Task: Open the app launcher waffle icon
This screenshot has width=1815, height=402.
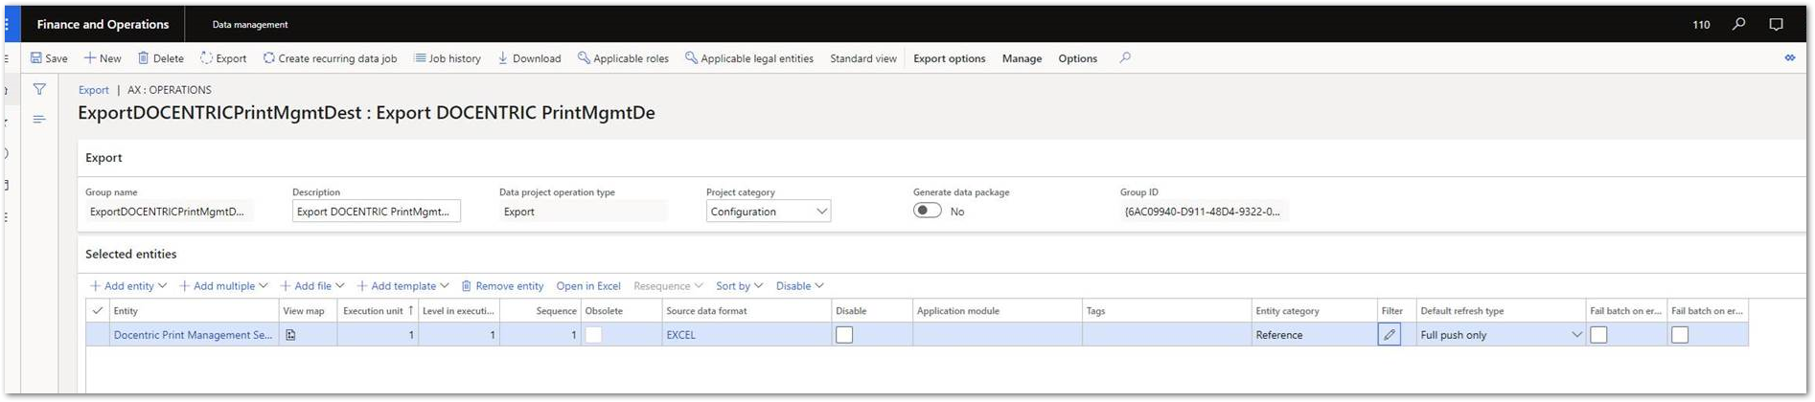Action: (7, 25)
